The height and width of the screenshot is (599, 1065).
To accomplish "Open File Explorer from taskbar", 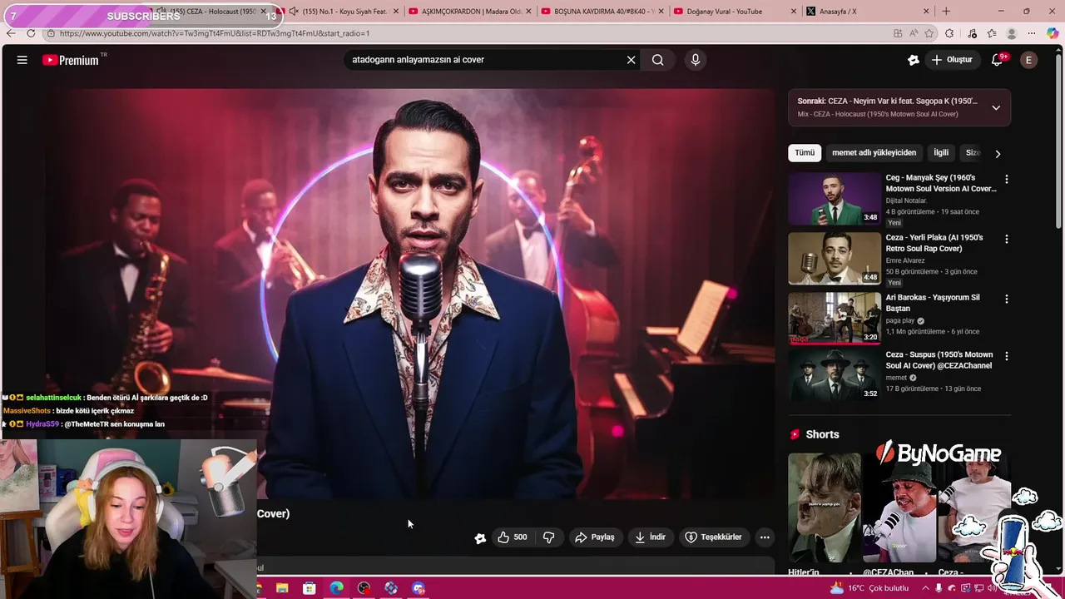I will pos(281,588).
